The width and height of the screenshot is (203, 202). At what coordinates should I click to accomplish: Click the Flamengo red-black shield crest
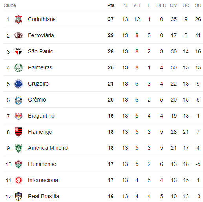point(18,132)
